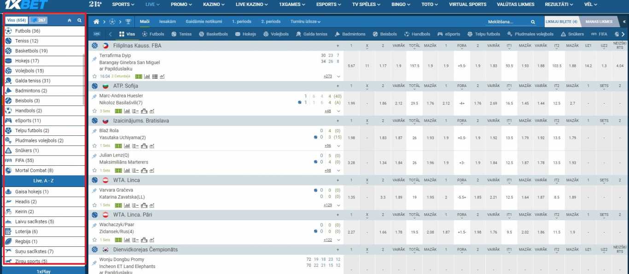Viewport: 629px width, 274px height.
Task: Open FIFA (55) in the sidebar
Action: 45,161
